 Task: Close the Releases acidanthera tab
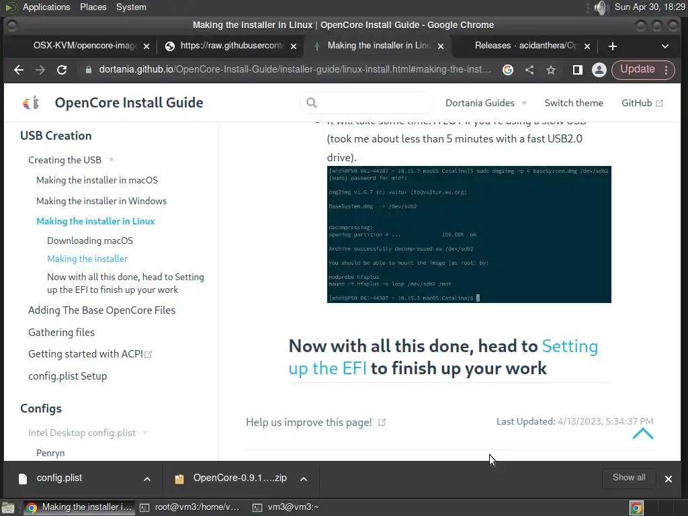point(587,46)
